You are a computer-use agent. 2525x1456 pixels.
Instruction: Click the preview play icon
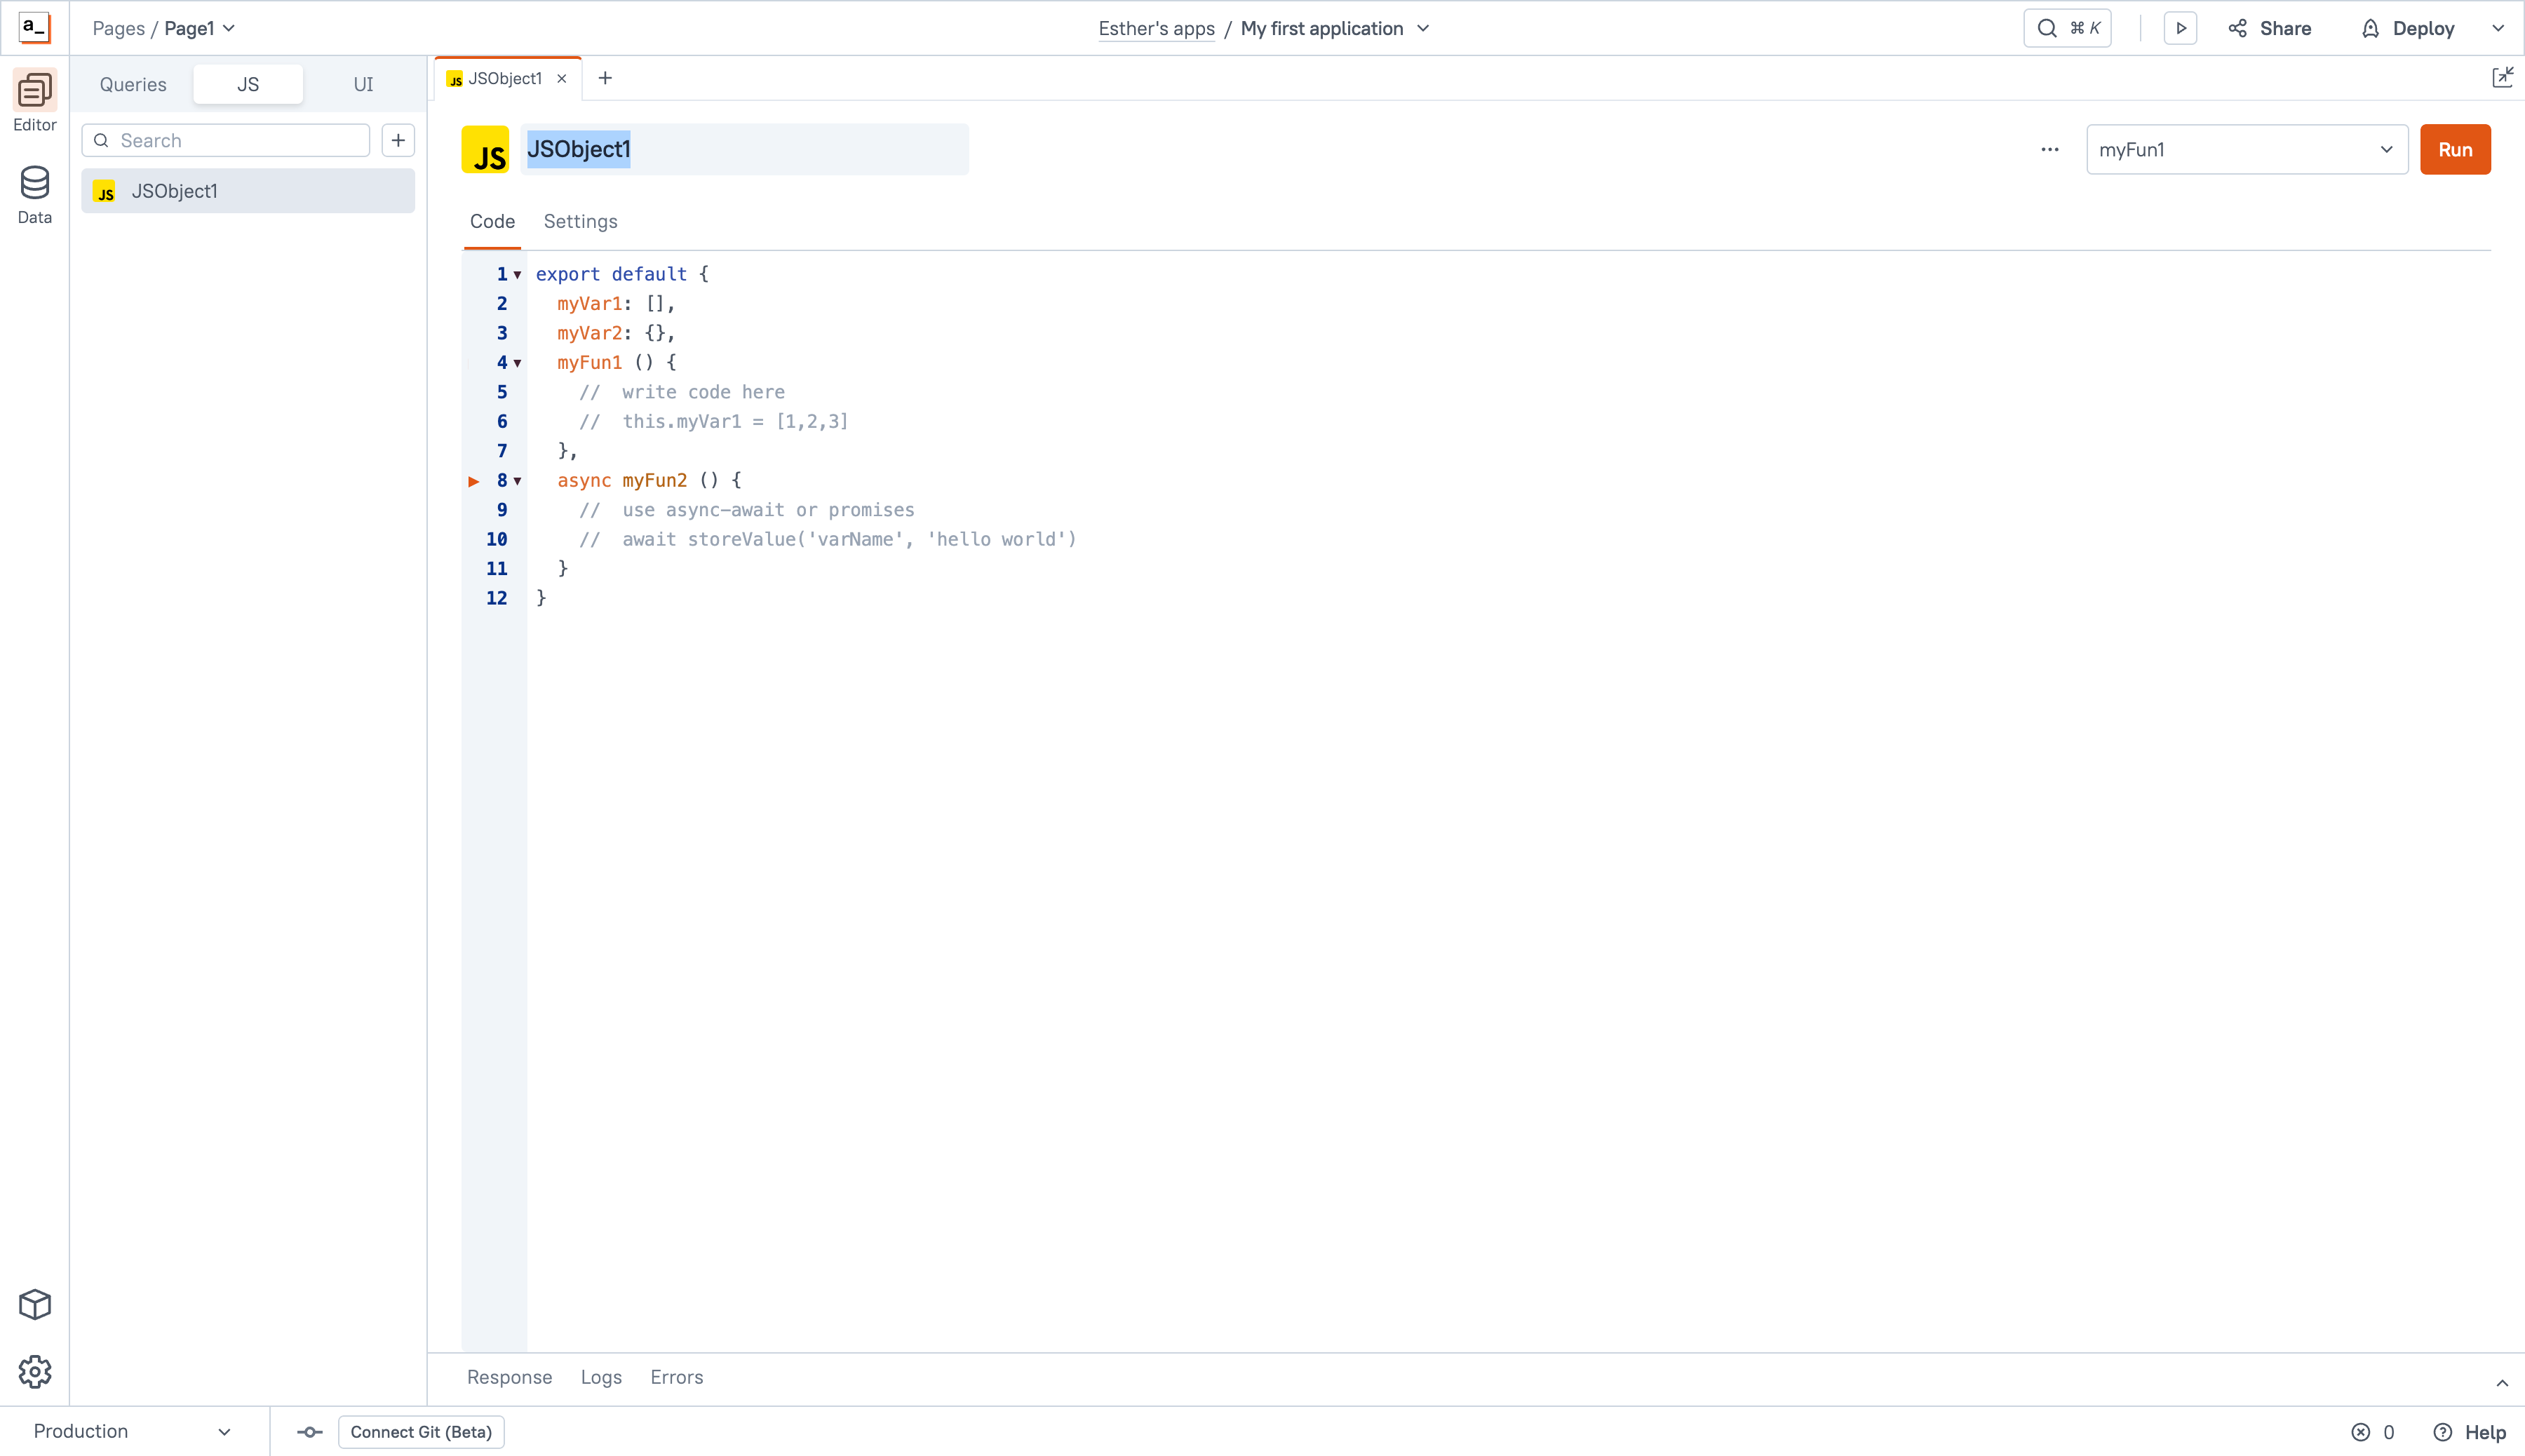[x=2180, y=28]
